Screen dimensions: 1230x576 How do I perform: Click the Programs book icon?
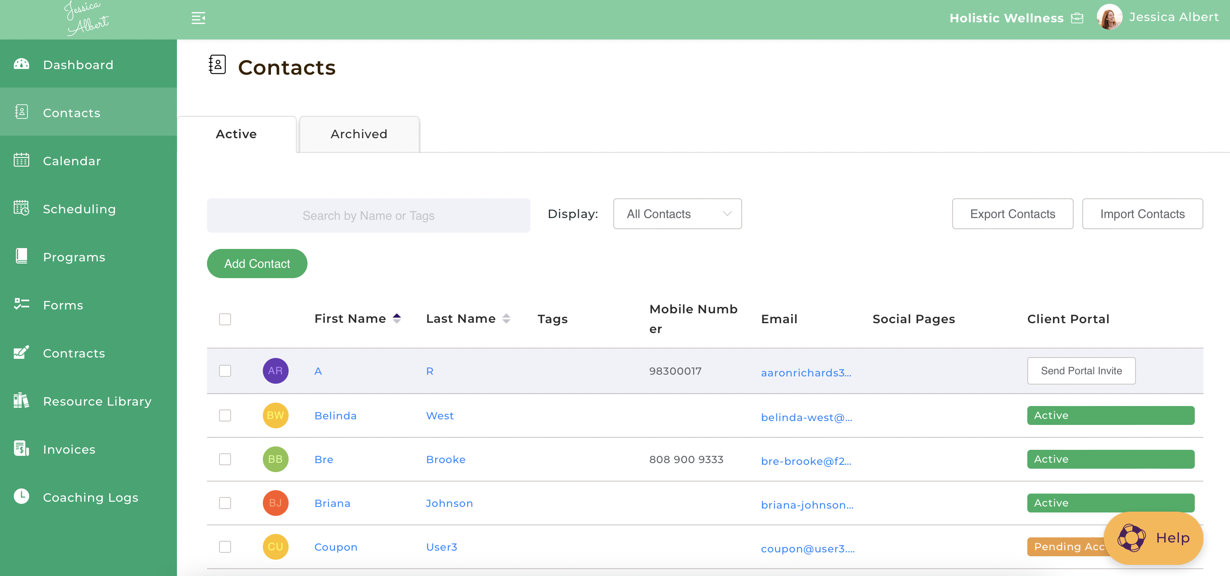coord(21,256)
